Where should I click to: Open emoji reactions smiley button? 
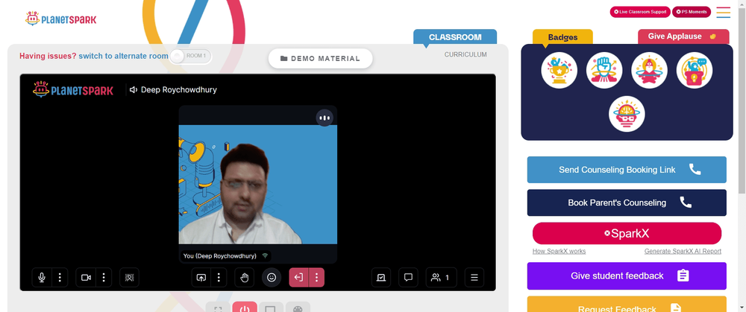(272, 277)
